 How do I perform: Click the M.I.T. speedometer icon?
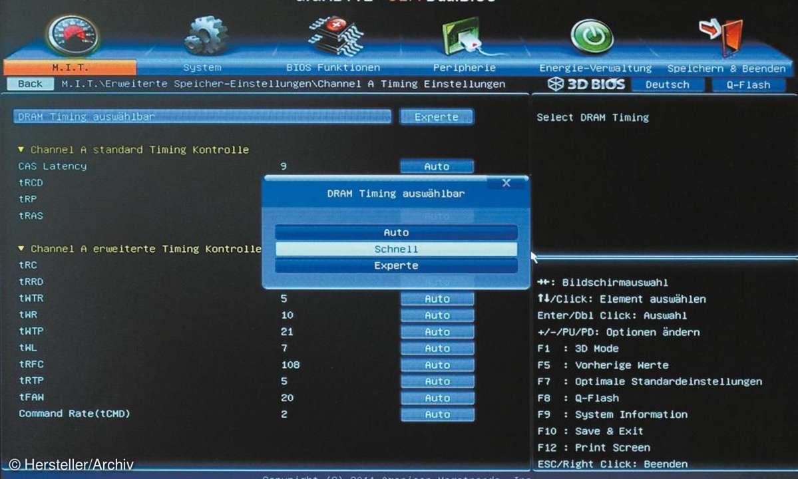tap(73, 35)
